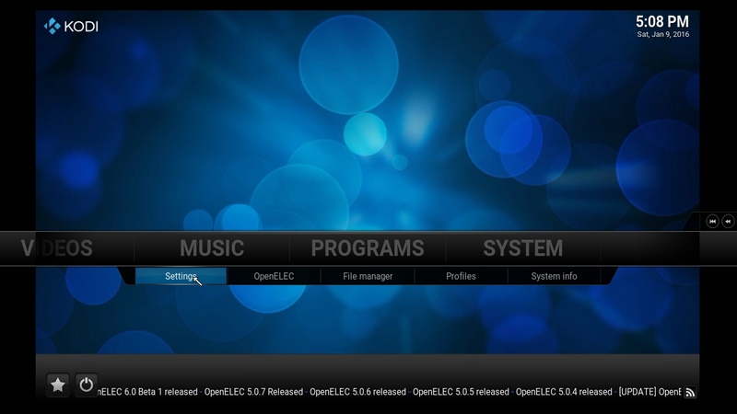Click the RSS feed icon
This screenshot has width=737, height=414.
coord(689,392)
